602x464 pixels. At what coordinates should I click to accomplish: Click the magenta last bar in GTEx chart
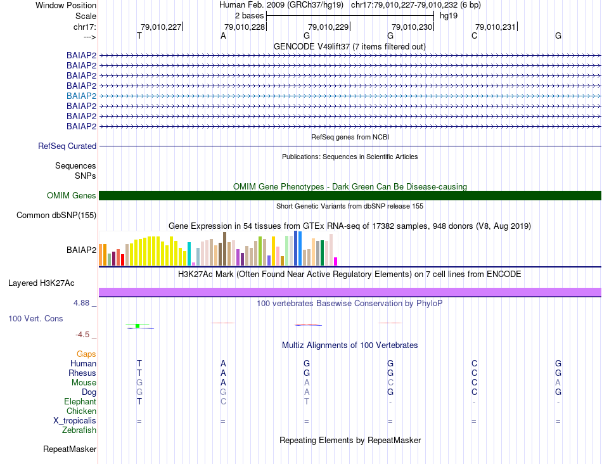click(336, 262)
